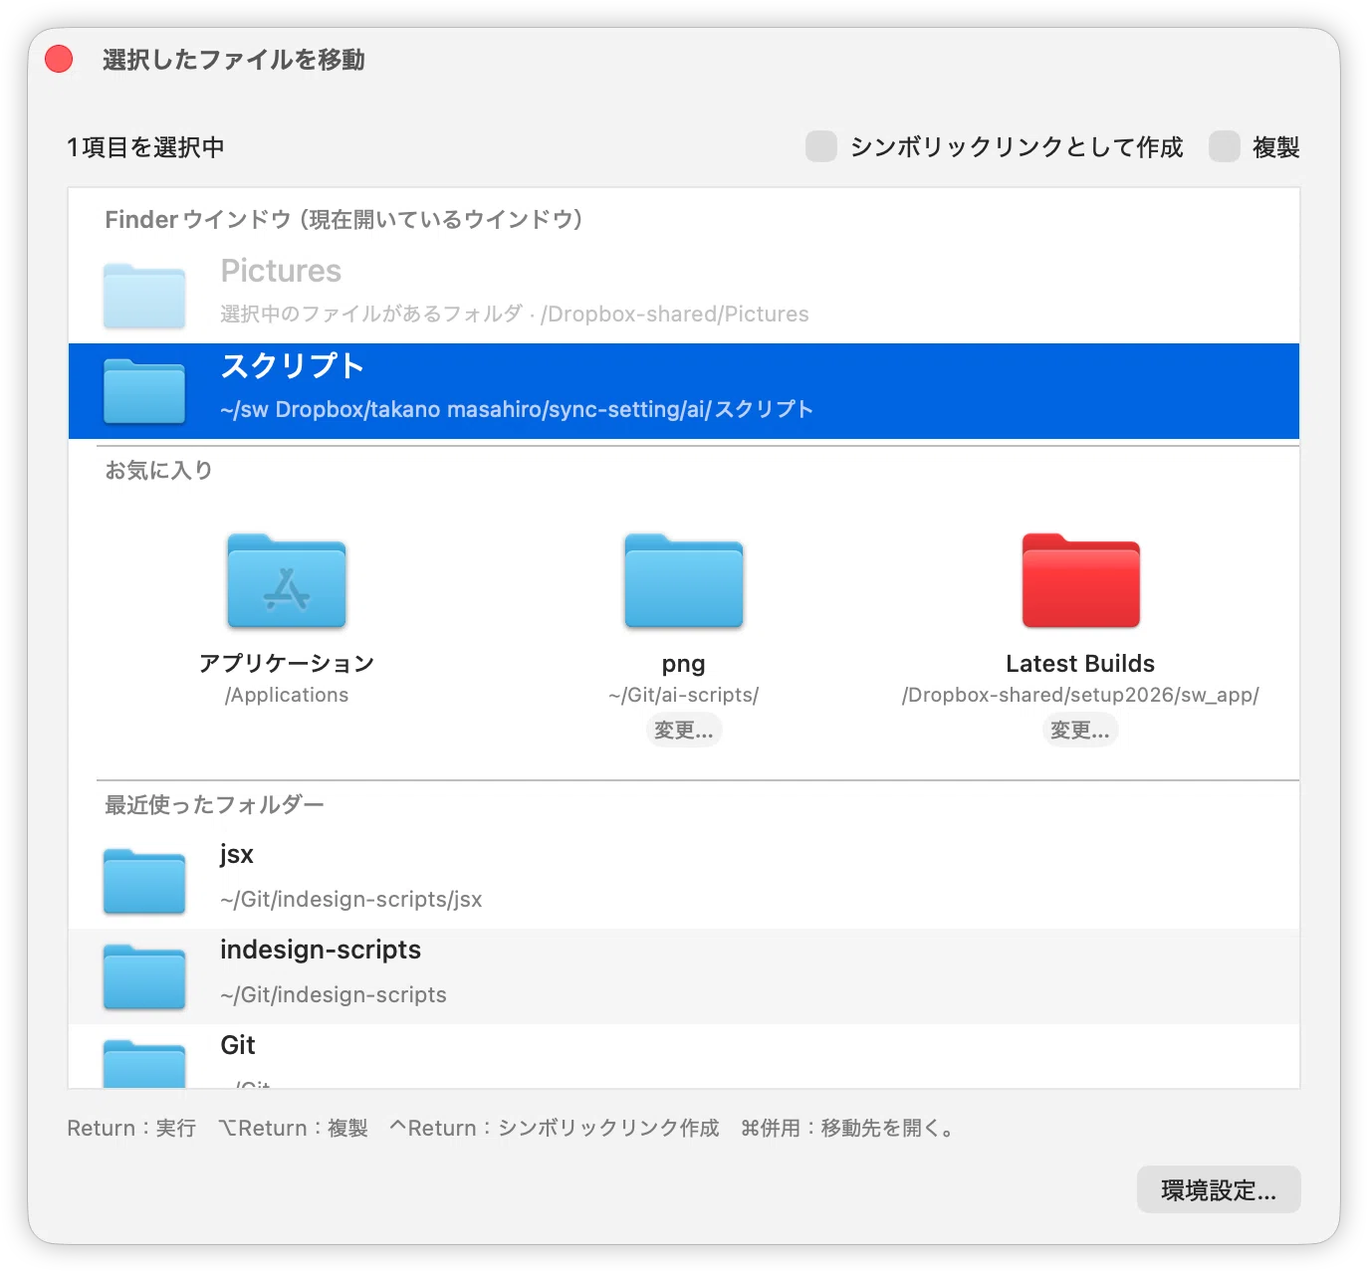Viewport: 1368px width, 1272px height.
Task: Click the 1項目を選択中 status text
Action: 145,147
